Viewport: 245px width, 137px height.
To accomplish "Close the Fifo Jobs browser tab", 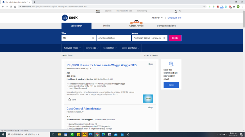I will [30, 2].
